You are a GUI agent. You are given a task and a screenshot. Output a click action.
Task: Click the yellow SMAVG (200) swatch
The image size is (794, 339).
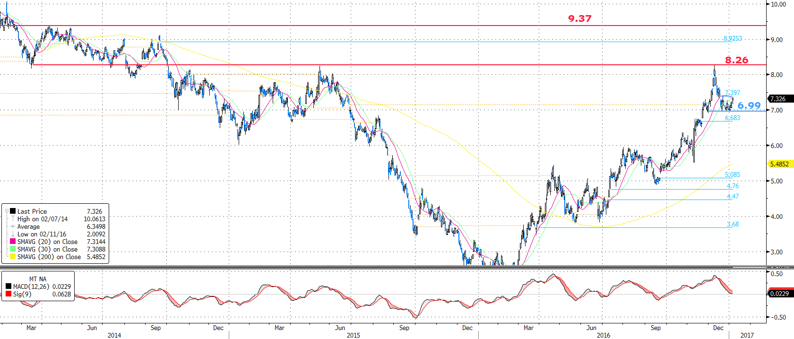coord(13,257)
